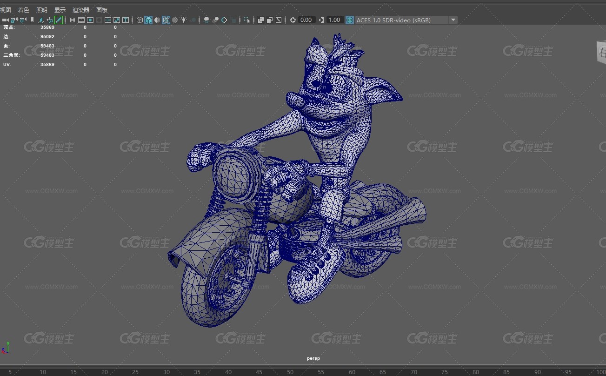Toggle the viewport Grid icon
The width and height of the screenshot is (606, 376).
(x=73, y=20)
